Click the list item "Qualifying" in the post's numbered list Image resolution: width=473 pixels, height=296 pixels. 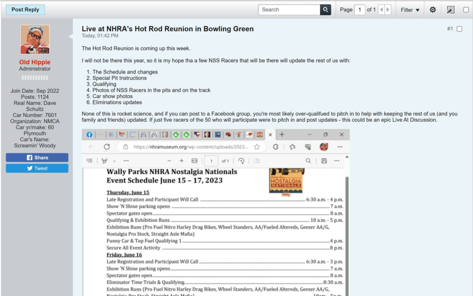coord(104,84)
